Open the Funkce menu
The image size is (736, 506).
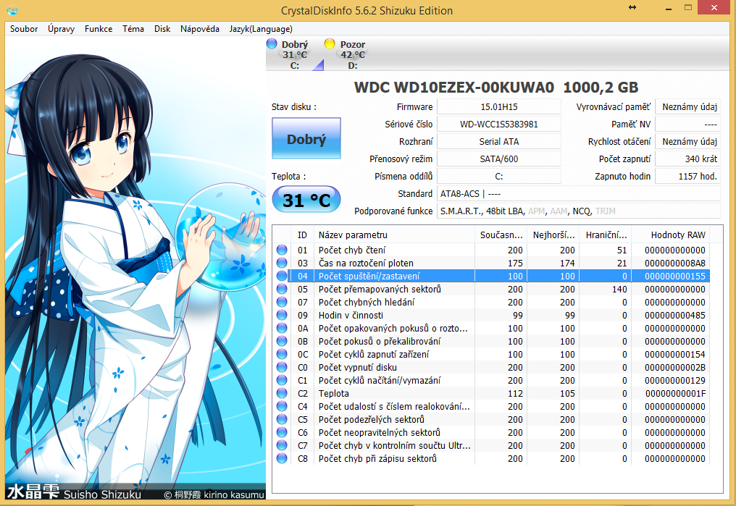pos(99,29)
